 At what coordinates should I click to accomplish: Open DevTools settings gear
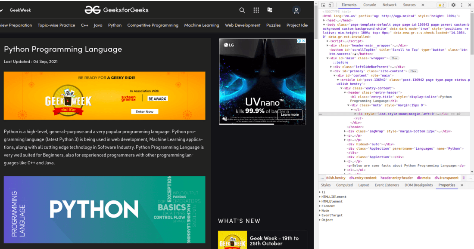click(453, 5)
